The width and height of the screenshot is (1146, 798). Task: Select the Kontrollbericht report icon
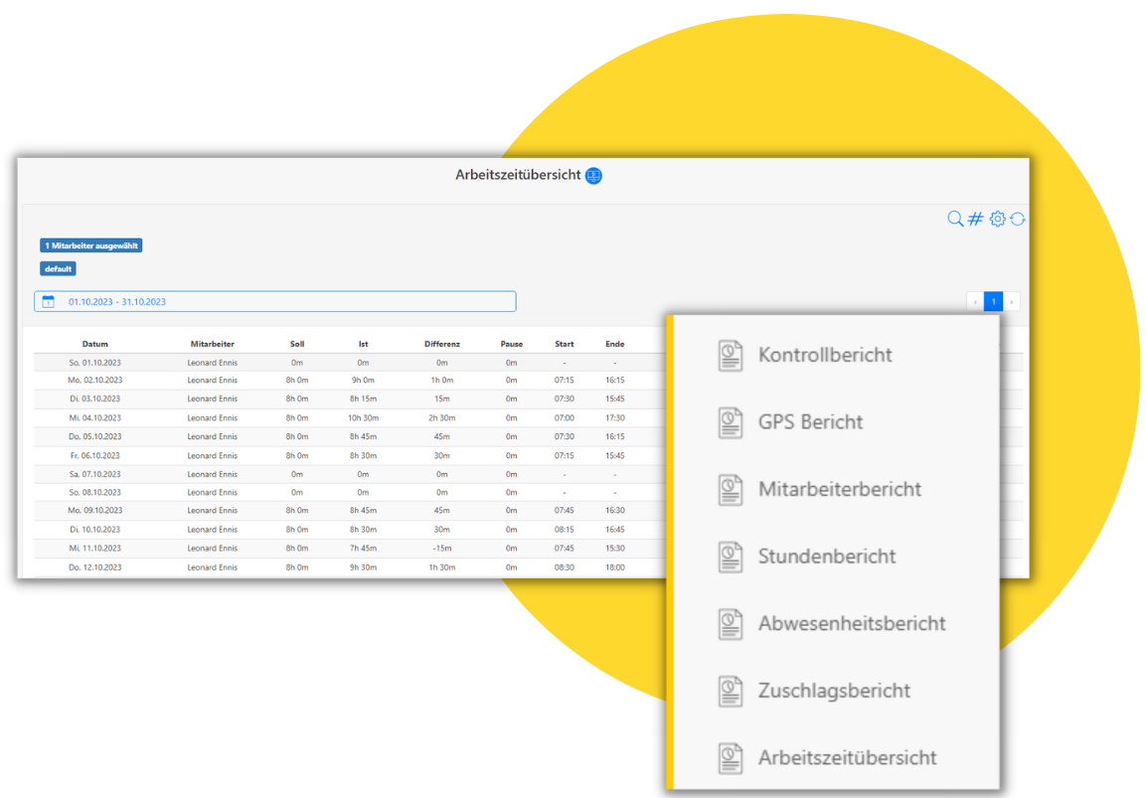pos(731,354)
